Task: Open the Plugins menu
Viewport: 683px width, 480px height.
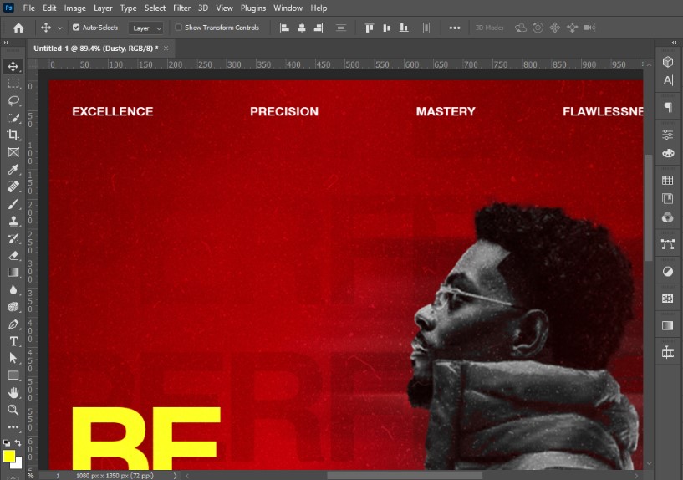Action: tap(253, 8)
